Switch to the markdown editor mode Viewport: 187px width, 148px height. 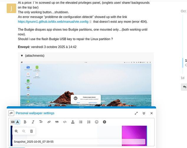pyautogui.click(x=13, y=122)
